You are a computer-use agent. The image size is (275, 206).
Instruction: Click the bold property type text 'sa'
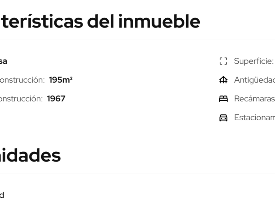pos(3,61)
